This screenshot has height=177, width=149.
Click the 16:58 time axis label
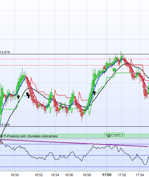pos(87,175)
